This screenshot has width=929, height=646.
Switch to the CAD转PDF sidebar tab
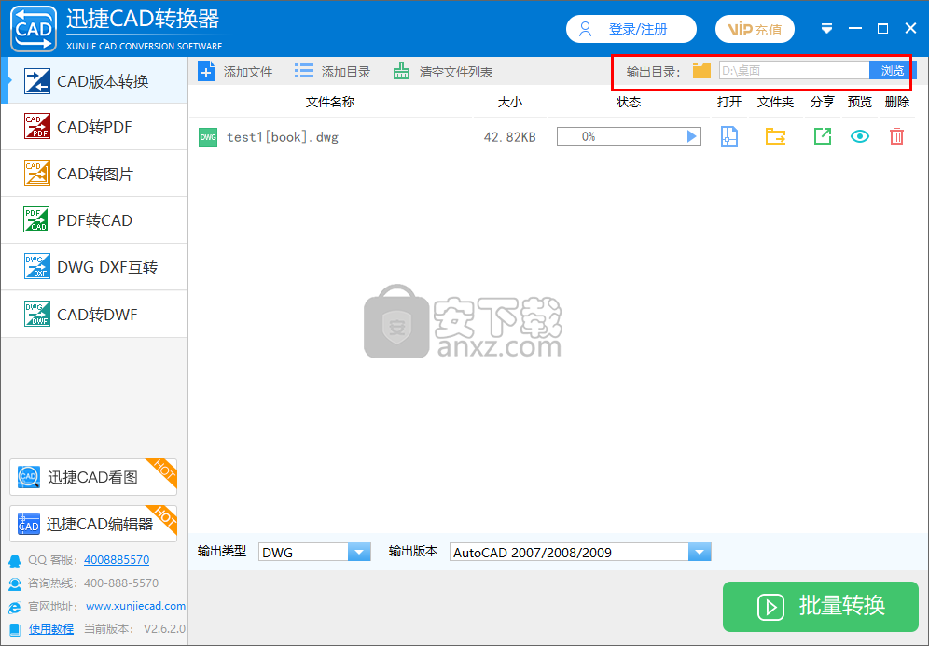95,127
